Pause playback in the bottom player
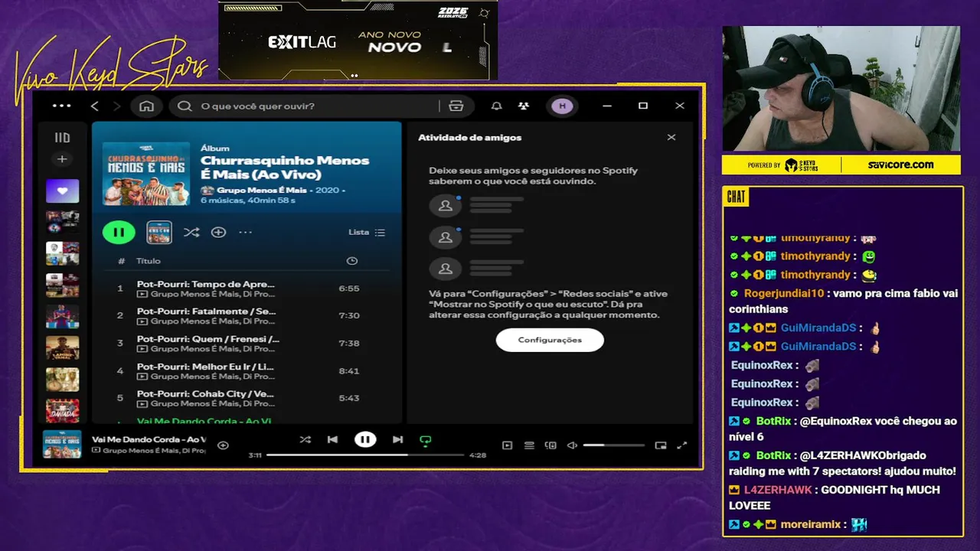 pos(365,439)
